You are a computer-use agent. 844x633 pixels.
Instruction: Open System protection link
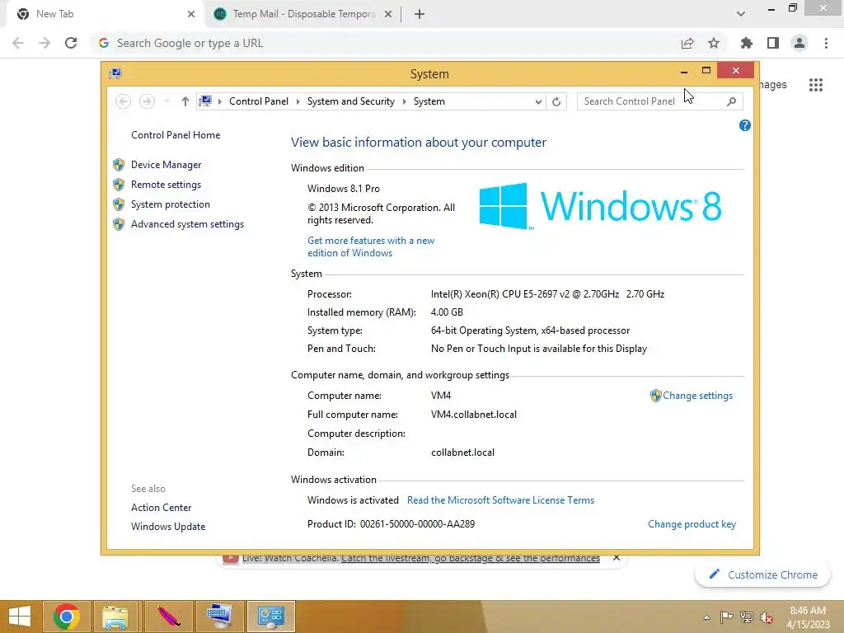coord(170,204)
